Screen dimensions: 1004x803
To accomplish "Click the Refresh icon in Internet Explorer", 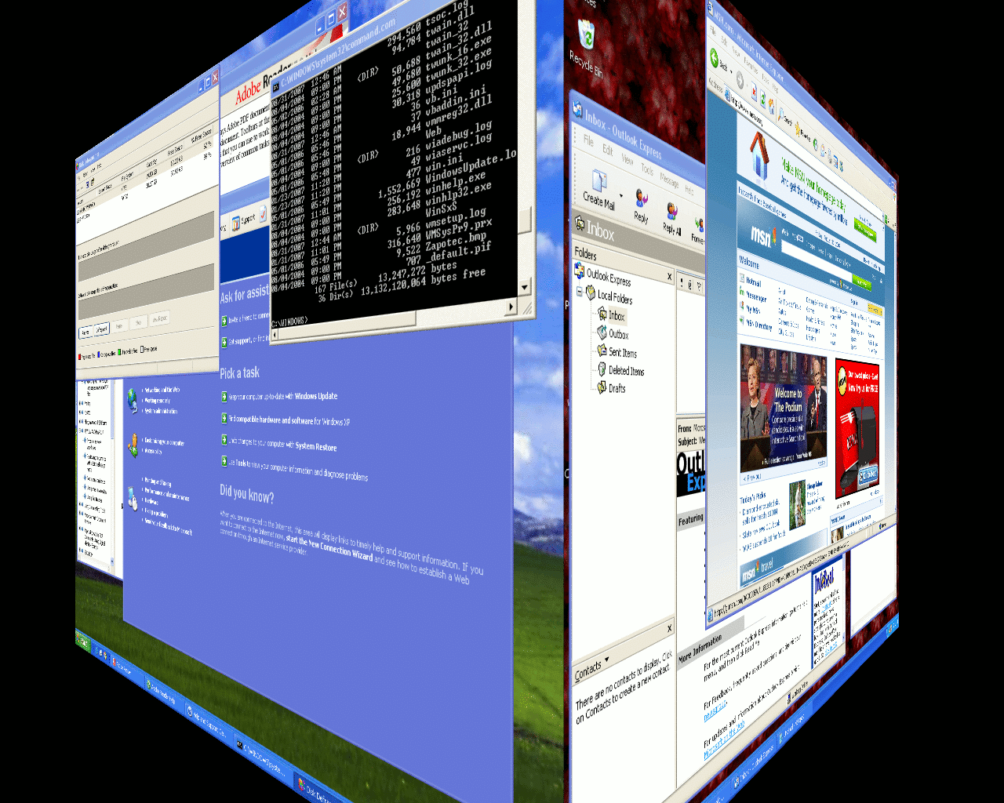I will point(762,101).
